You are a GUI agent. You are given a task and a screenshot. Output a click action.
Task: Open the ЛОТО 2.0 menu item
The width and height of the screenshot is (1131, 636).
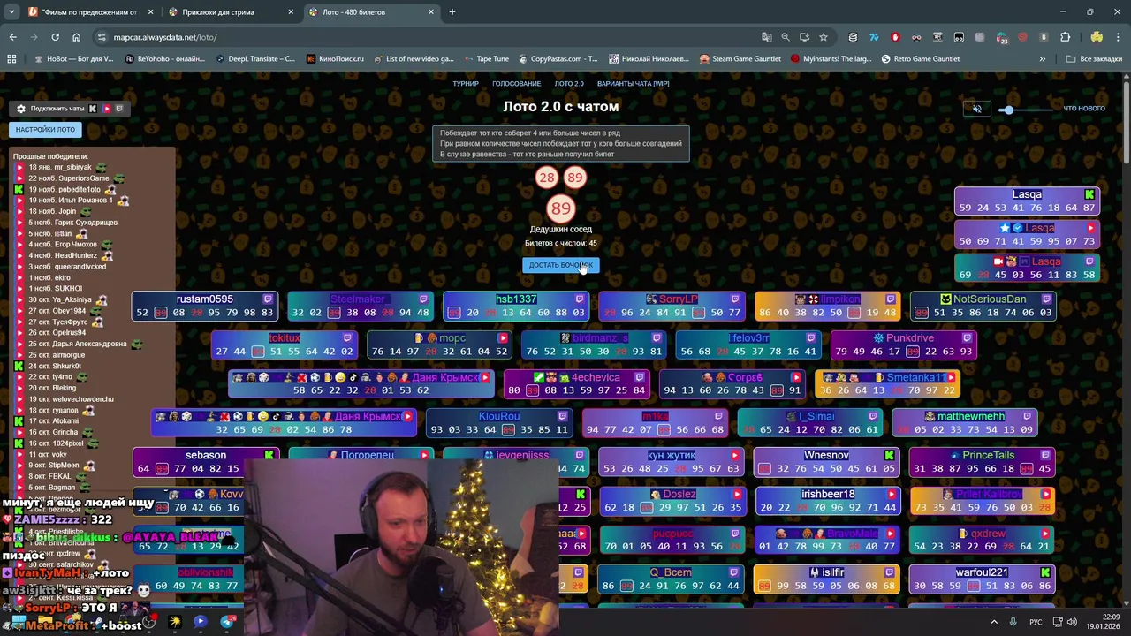569,84
